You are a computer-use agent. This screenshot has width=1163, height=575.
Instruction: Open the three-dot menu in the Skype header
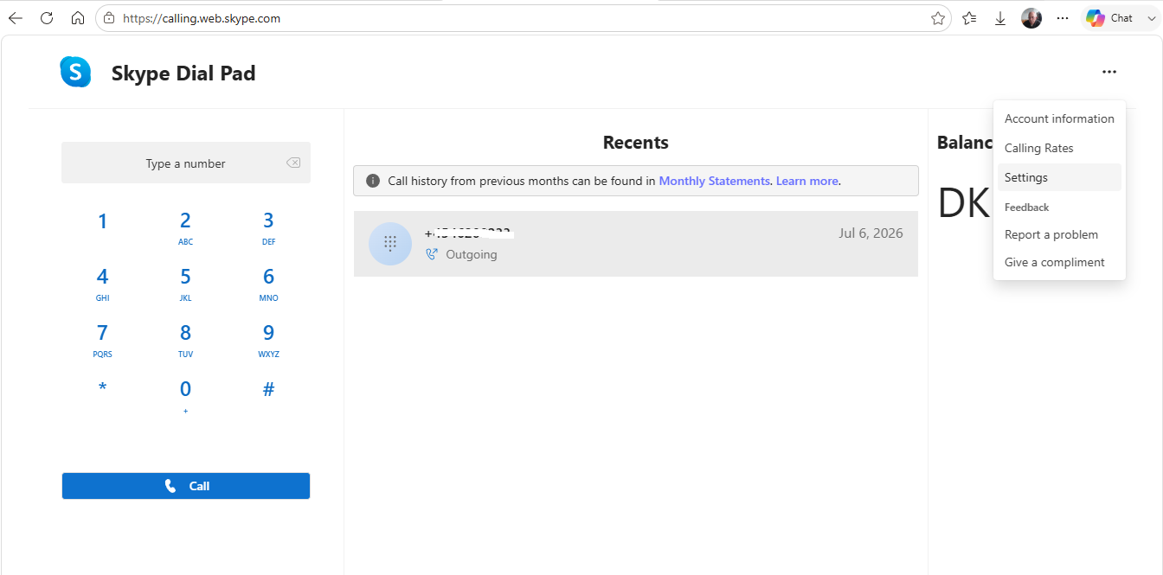pos(1109,72)
